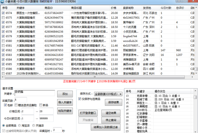Click 打开登录窗口 button
198x133 pixels.
88,113
